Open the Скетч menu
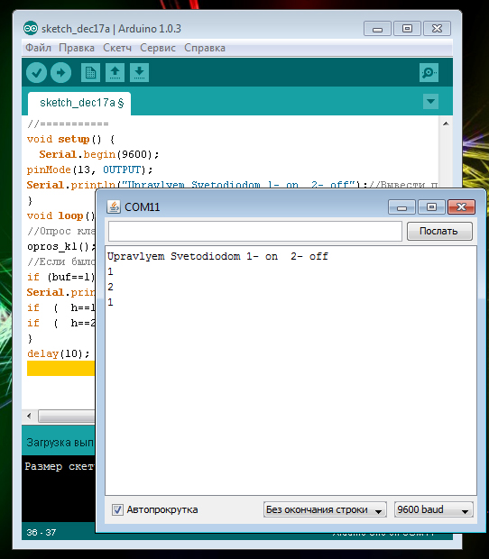Viewport: 489px width, 559px height. pyautogui.click(x=117, y=48)
